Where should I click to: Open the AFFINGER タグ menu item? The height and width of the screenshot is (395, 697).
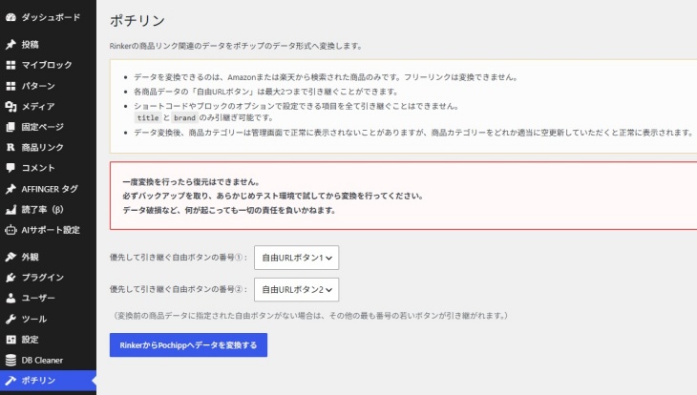tap(48, 189)
